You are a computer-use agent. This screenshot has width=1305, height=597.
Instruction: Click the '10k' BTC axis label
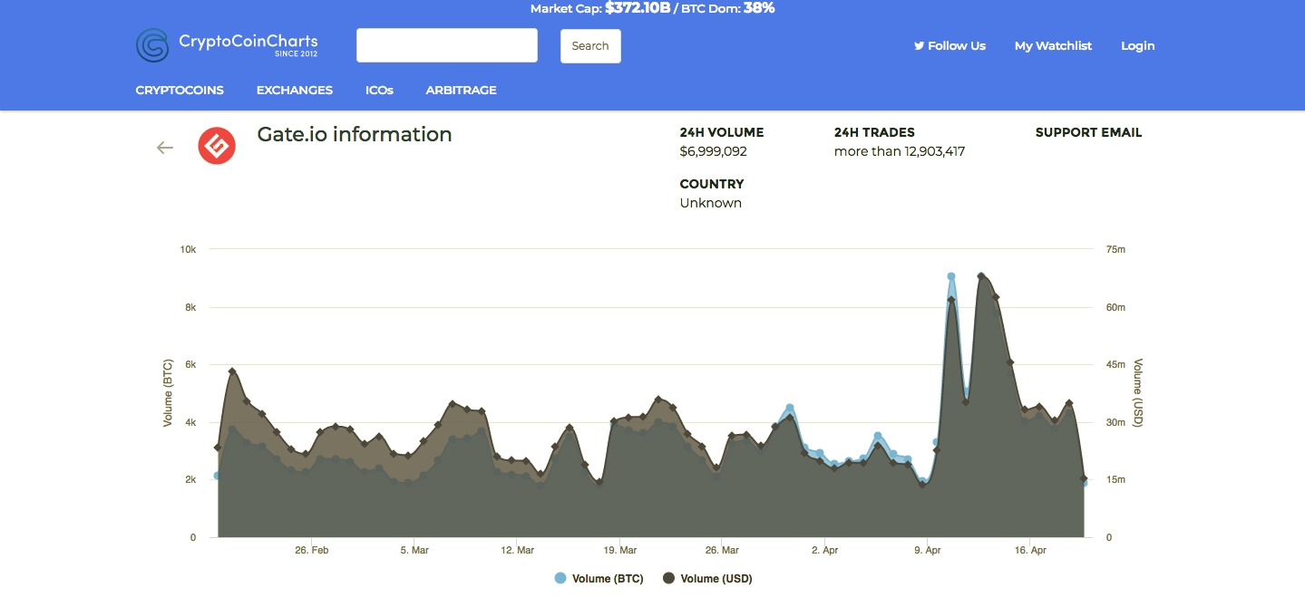pos(189,249)
